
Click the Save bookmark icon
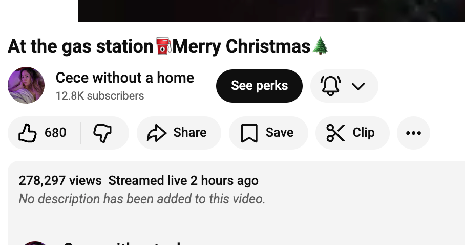(249, 133)
